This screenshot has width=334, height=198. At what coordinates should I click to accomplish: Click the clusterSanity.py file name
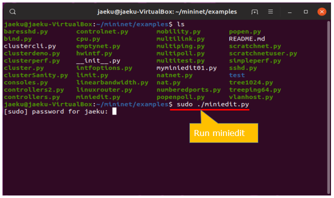(x=36, y=75)
